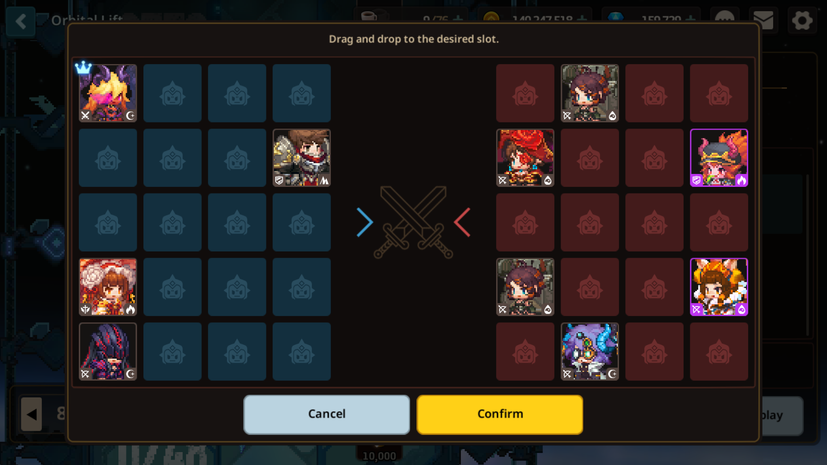Select the armored knight hero with red scarf
The width and height of the screenshot is (827, 465).
click(x=301, y=158)
